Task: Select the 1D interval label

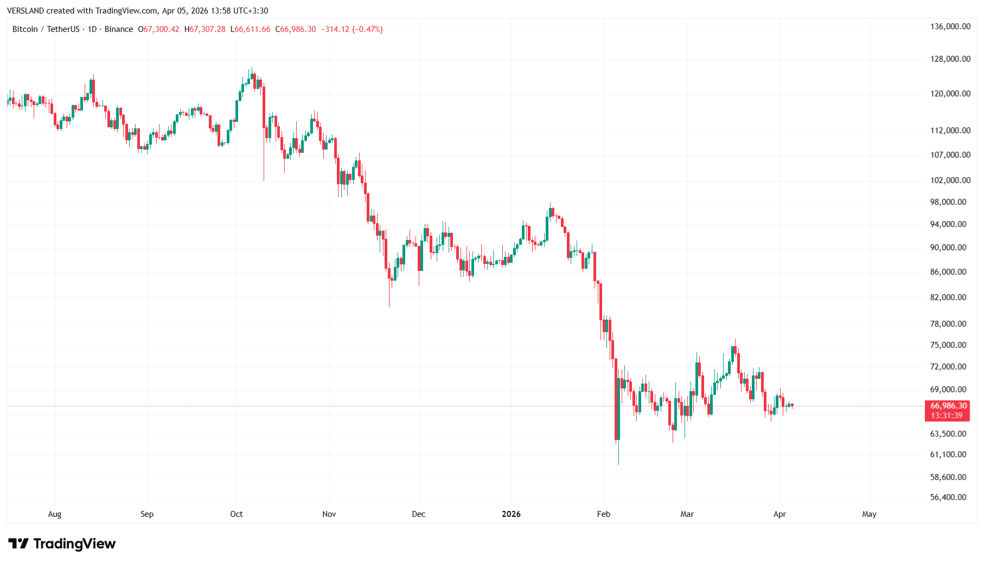Action: pyautogui.click(x=92, y=29)
